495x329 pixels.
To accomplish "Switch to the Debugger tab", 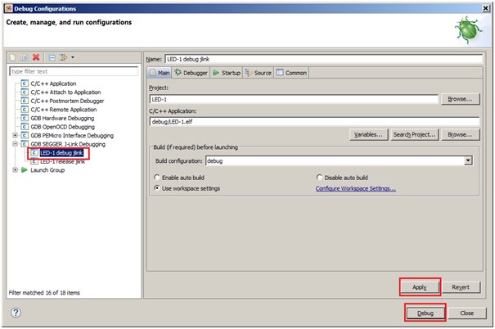I will pyautogui.click(x=191, y=73).
